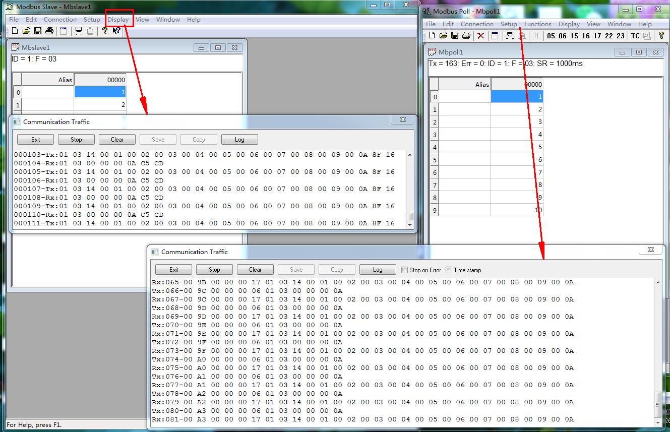
Task: Open the Functions menu in Modbus Poll
Action: click(537, 24)
